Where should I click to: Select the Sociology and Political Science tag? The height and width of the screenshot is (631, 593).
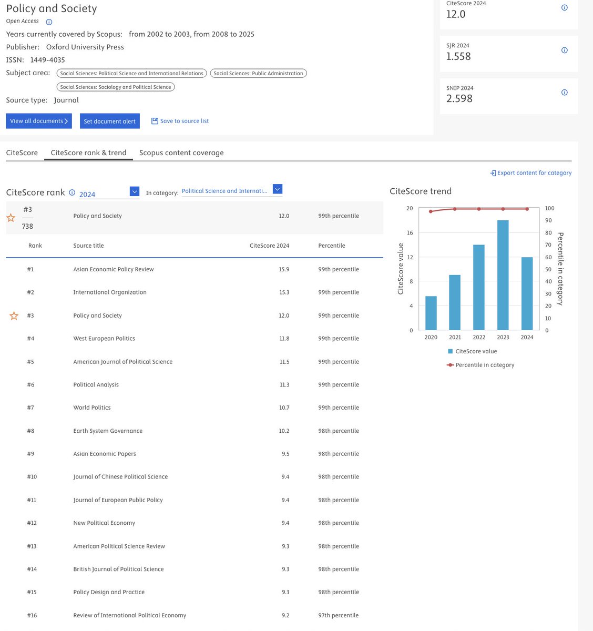pyautogui.click(x=116, y=87)
